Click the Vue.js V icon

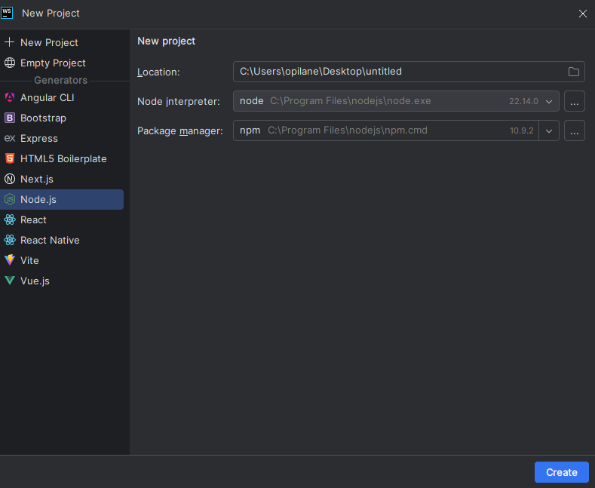point(10,281)
